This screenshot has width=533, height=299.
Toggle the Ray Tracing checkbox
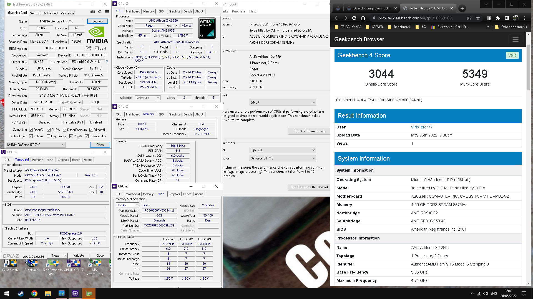[x=49, y=136]
